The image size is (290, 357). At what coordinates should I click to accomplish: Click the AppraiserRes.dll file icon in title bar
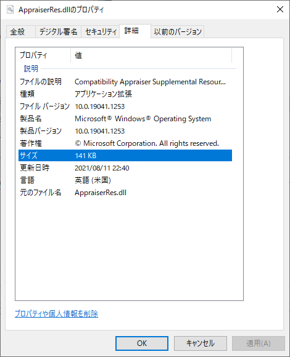point(10,10)
